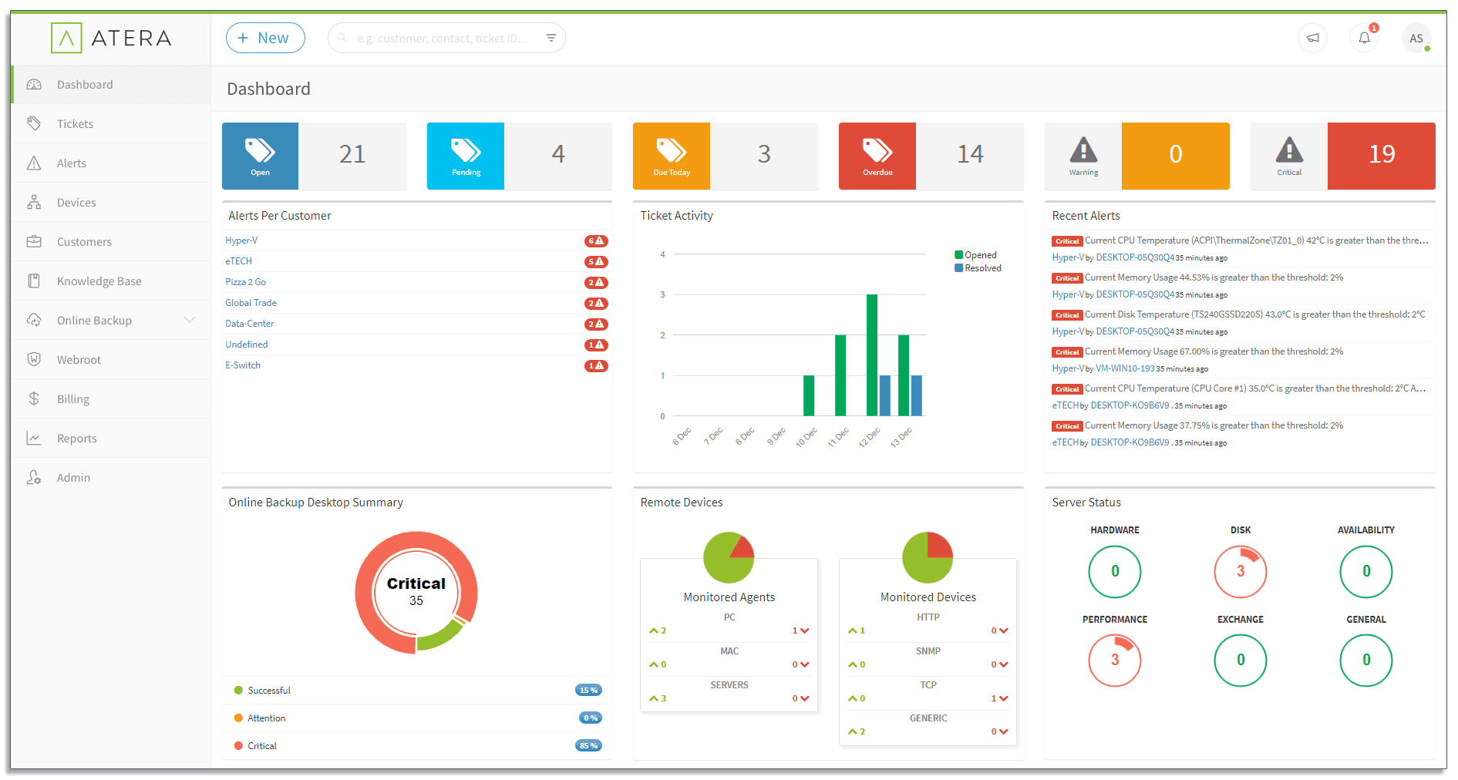Click the Critical backup donut chart
The image size is (1458, 780).
[x=416, y=593]
